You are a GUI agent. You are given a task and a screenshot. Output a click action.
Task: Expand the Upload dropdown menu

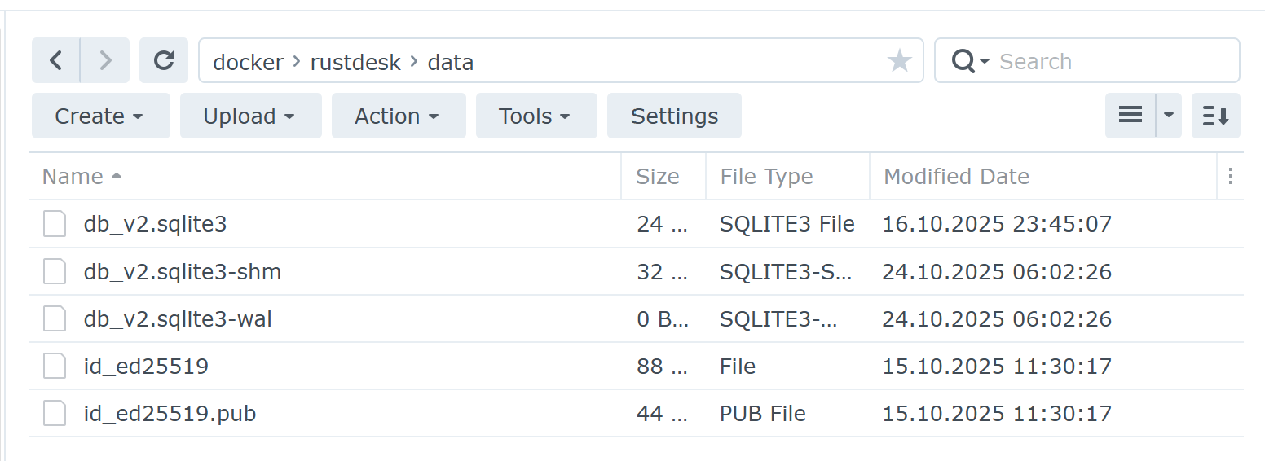[x=250, y=116]
